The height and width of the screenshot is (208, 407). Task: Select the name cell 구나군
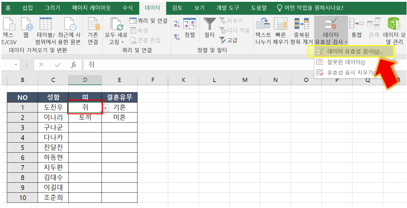pyautogui.click(x=53, y=128)
